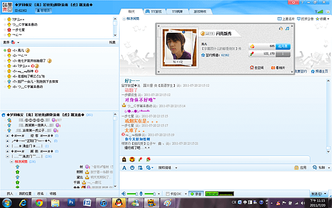Open Photoshop from the taskbar

point(71,202)
